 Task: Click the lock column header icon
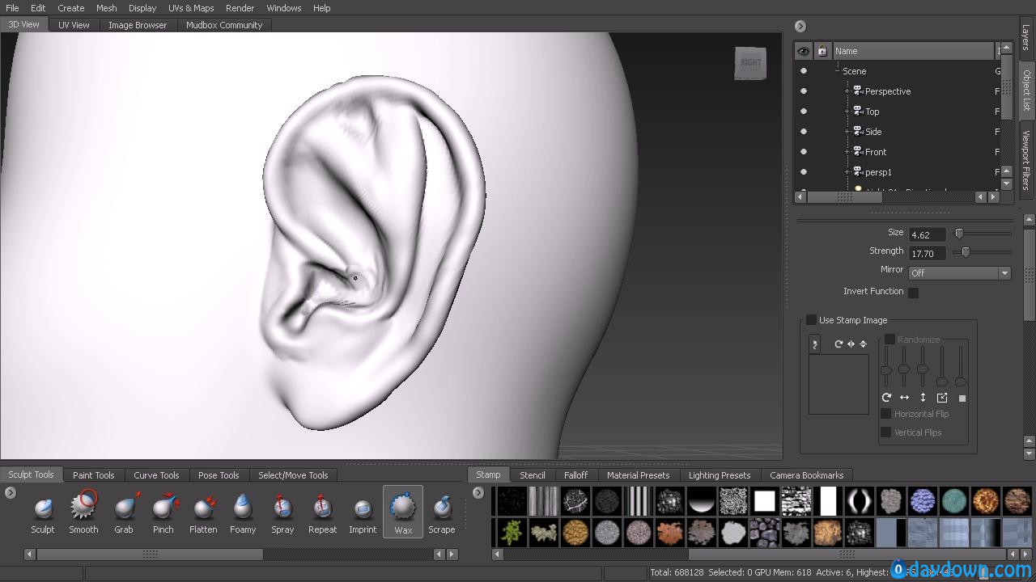(822, 51)
